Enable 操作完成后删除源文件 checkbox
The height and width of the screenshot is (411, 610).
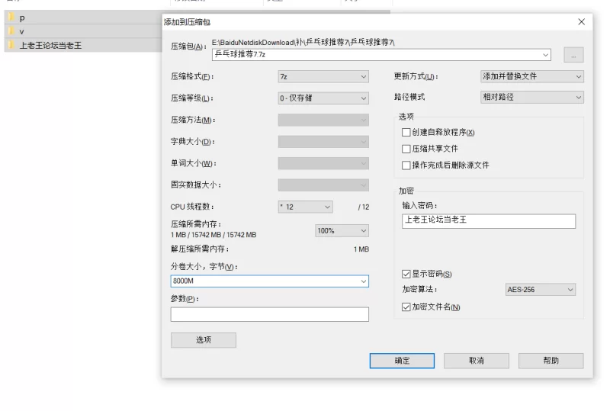click(406, 165)
